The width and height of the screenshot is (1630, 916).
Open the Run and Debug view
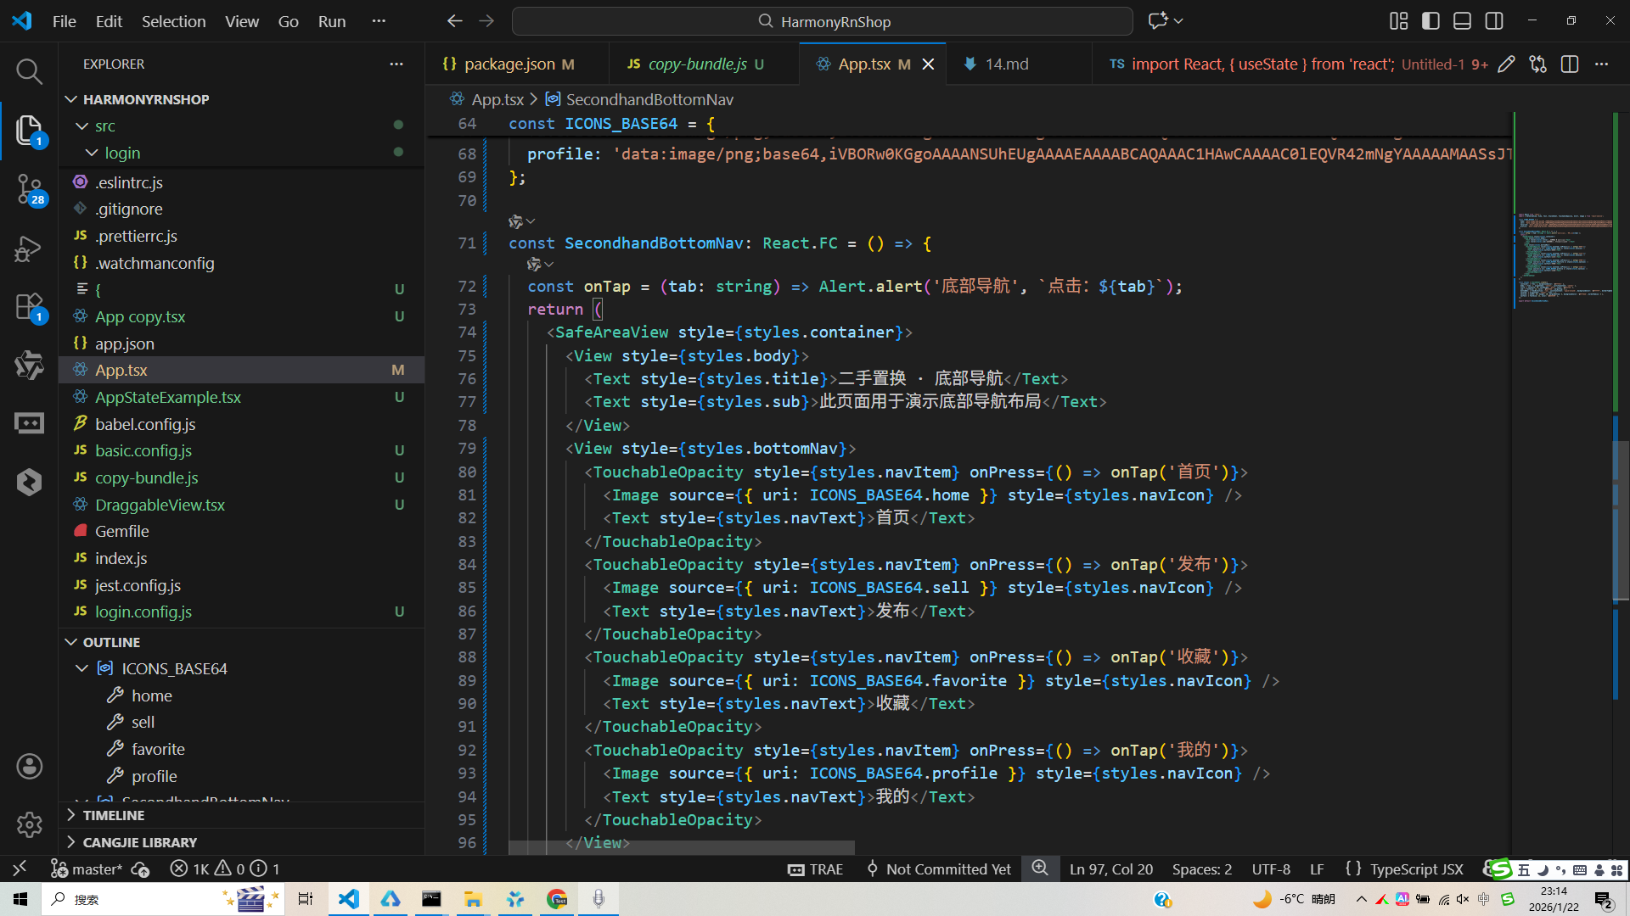29,249
